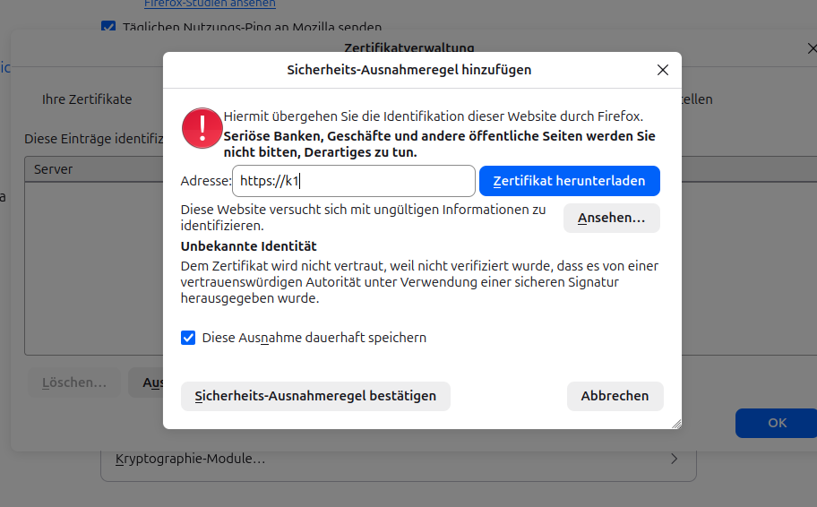Toggle Täglichen Nutzungs-Ping an Mozilla senden

(108, 28)
